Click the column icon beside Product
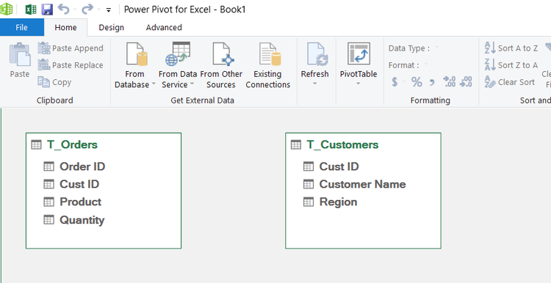The width and height of the screenshot is (551, 283). pos(48,202)
